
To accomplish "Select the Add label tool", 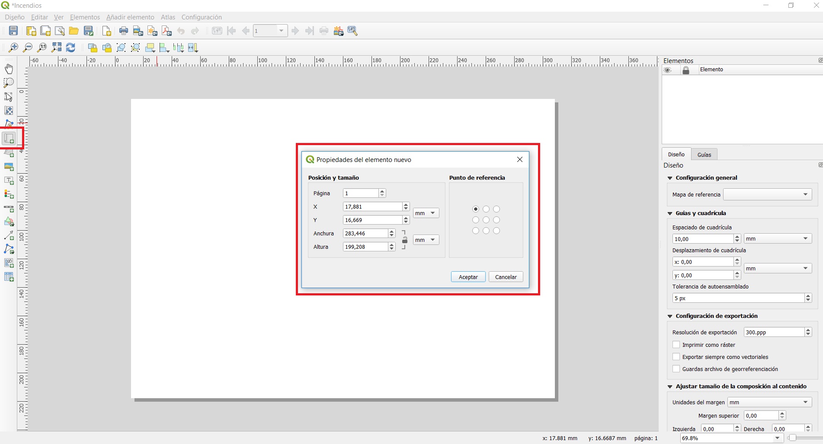I will pyautogui.click(x=9, y=181).
